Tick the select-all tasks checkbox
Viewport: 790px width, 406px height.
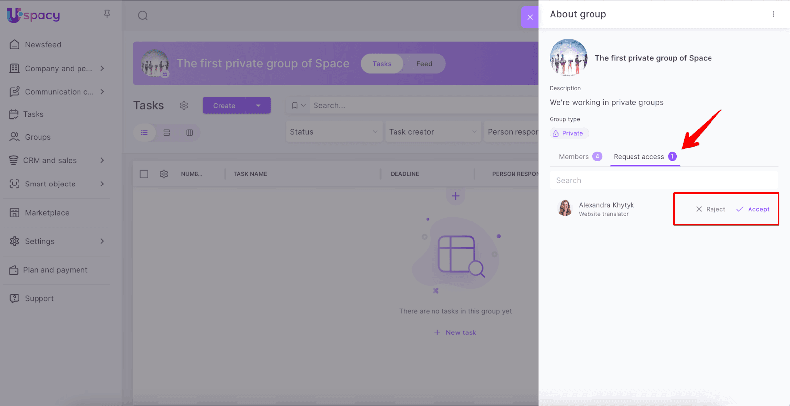[x=144, y=174]
